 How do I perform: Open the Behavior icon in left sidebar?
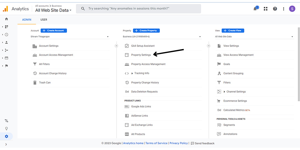pyautogui.click(x=7, y=58)
